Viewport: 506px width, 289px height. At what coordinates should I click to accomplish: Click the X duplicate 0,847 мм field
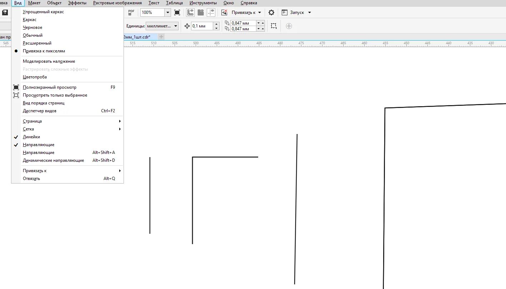pyautogui.click(x=244, y=23)
